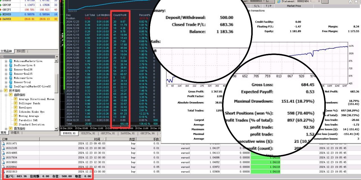Switch to the 即时图 tick chart tab
Image resolution: width=361 pixels, height=180 pixels.
click(21, 51)
